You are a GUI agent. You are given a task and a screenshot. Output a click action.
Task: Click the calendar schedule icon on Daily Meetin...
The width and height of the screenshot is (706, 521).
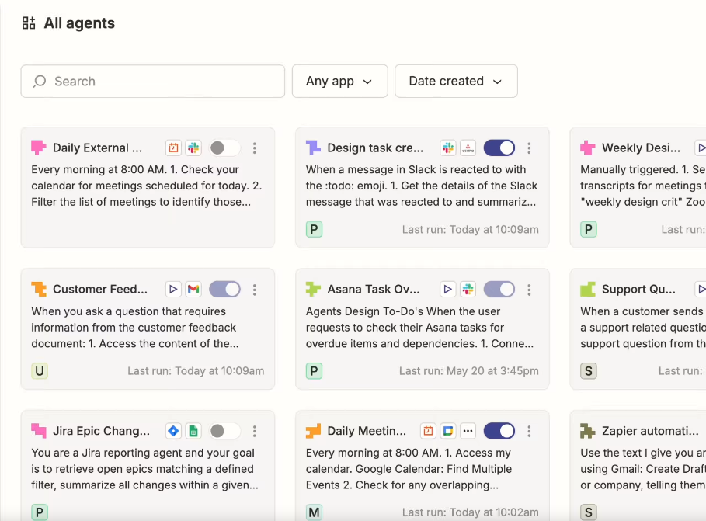pos(428,431)
